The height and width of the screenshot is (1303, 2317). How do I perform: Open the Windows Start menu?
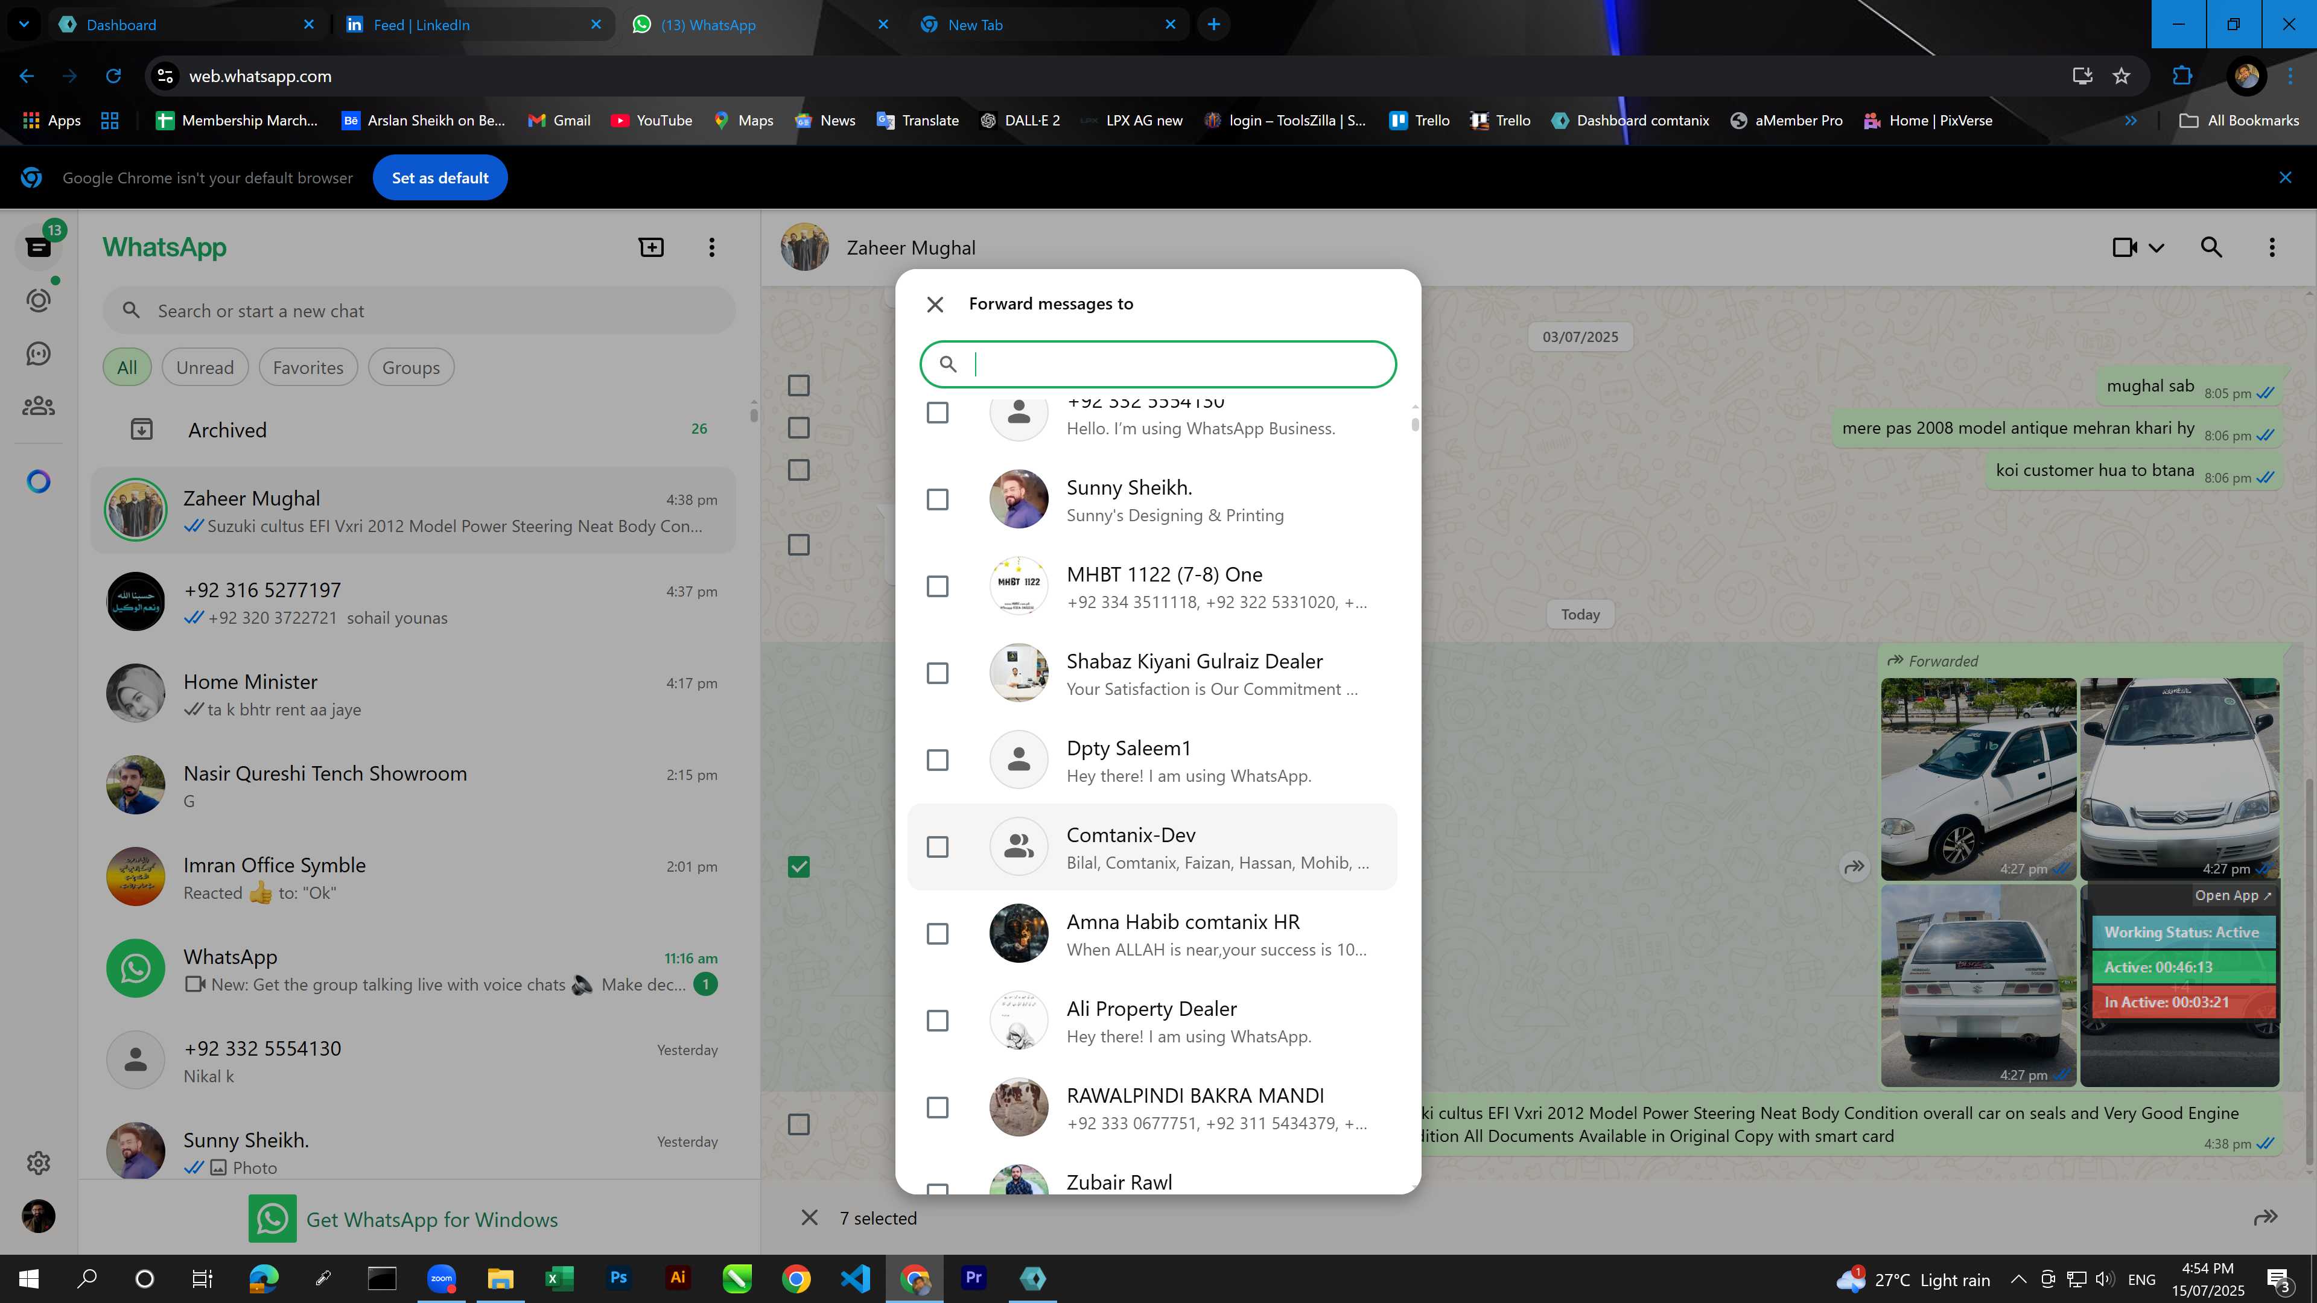(x=29, y=1278)
